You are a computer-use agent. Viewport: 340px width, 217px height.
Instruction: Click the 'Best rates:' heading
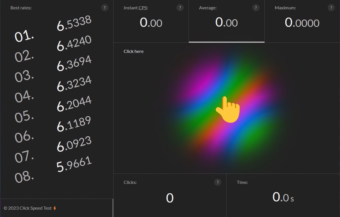pyautogui.click(x=21, y=8)
